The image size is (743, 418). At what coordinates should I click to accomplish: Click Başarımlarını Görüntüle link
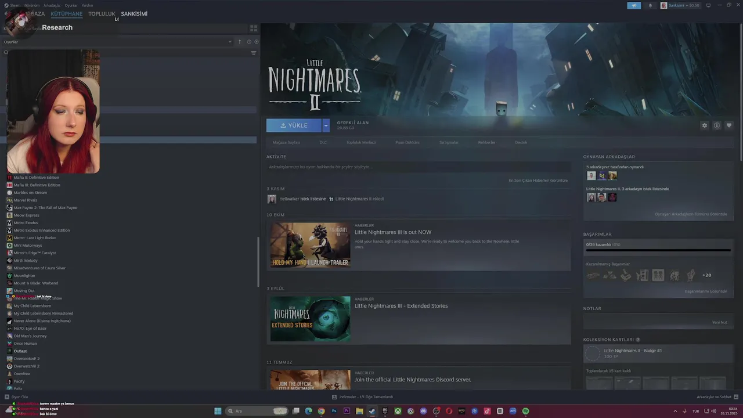click(x=706, y=291)
